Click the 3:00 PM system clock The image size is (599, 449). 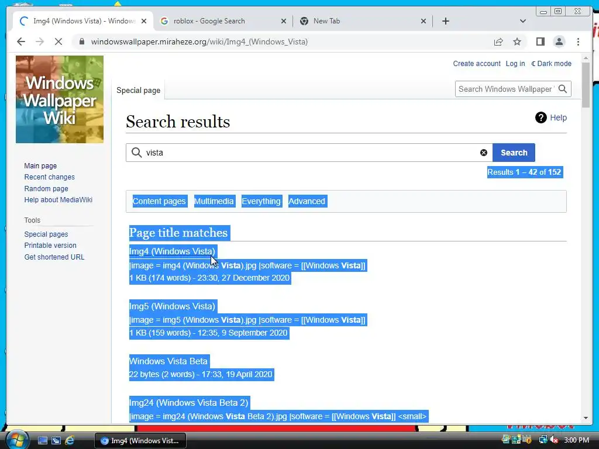(576, 440)
